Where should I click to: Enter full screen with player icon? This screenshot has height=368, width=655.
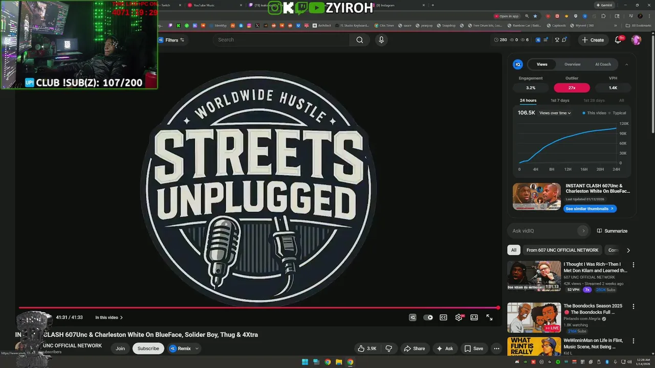point(489,317)
